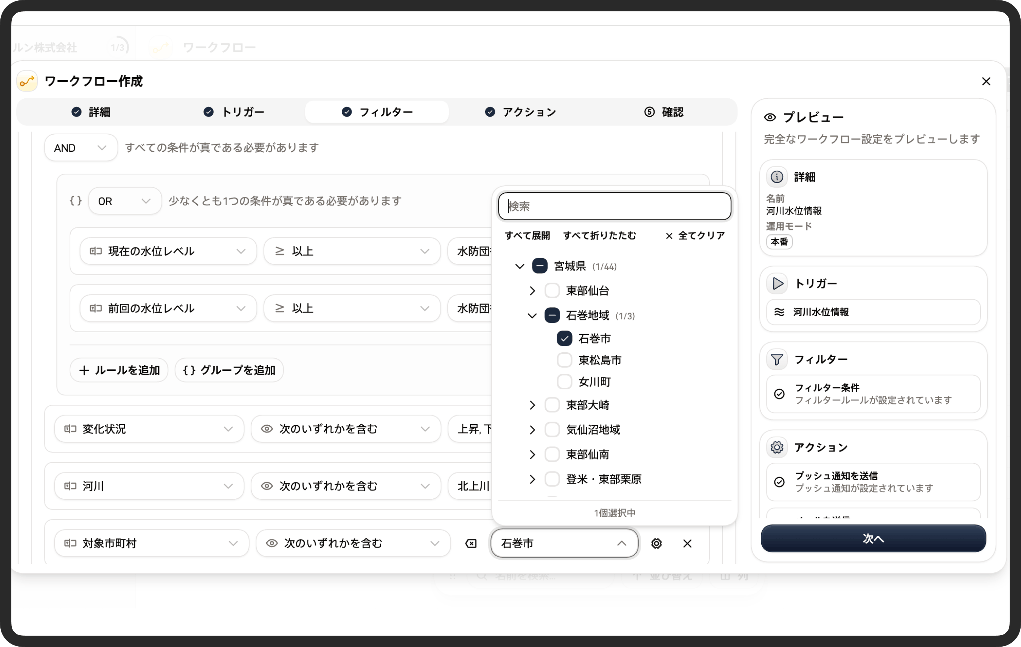Click the gear settings icon beside 石巻市 field
Image resolution: width=1021 pixels, height=647 pixels.
pyautogui.click(x=656, y=543)
